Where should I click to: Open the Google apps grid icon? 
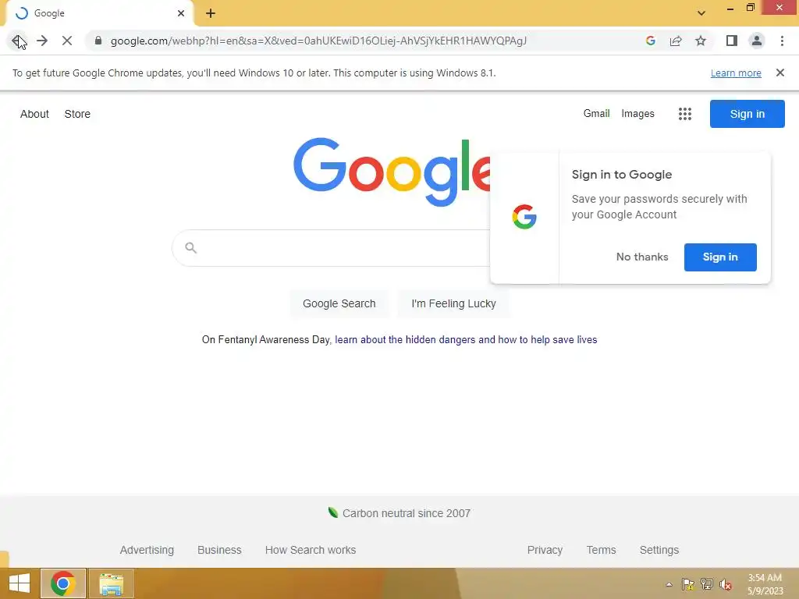click(x=685, y=114)
